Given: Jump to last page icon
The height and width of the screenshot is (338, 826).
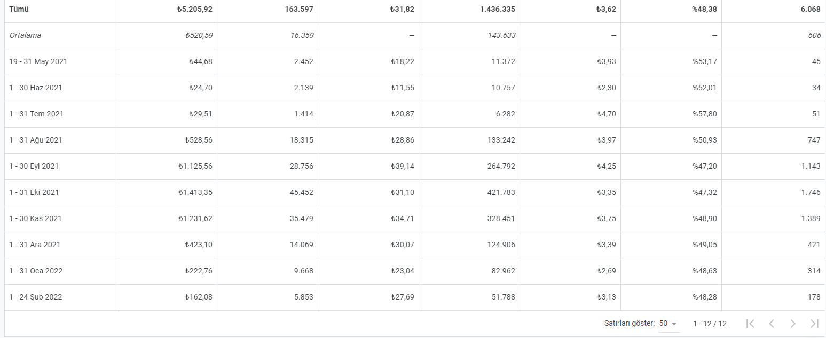Looking at the screenshot, I should pyautogui.click(x=814, y=324).
